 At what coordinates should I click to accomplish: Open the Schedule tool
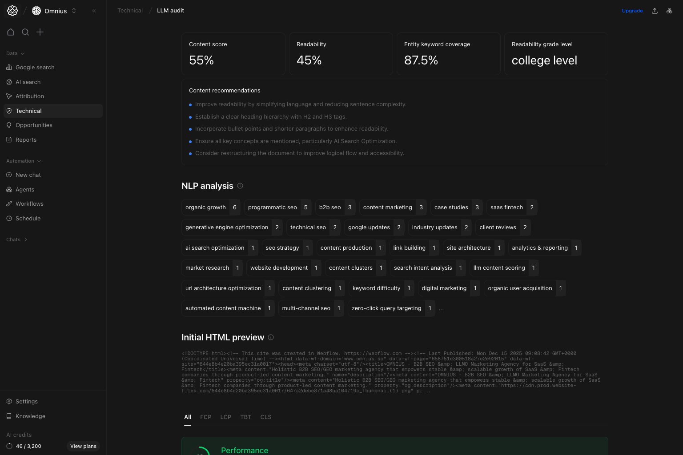[28, 218]
